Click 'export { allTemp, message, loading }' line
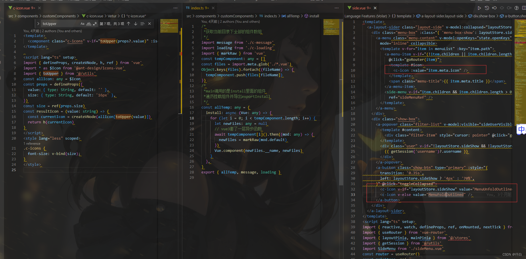Viewport: 526px width, 259px height. [241, 172]
